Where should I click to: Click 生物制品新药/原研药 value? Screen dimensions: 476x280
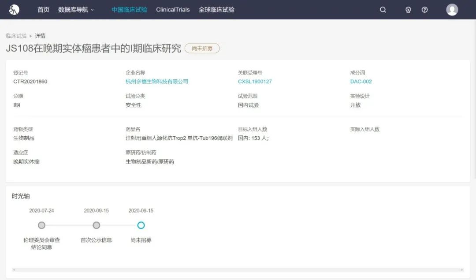[150, 161]
